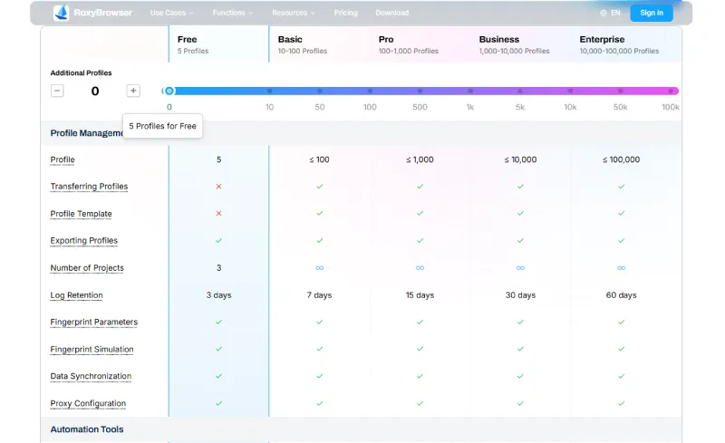Click infinity icon for Projects in Basic
725x443 pixels.
pos(320,268)
